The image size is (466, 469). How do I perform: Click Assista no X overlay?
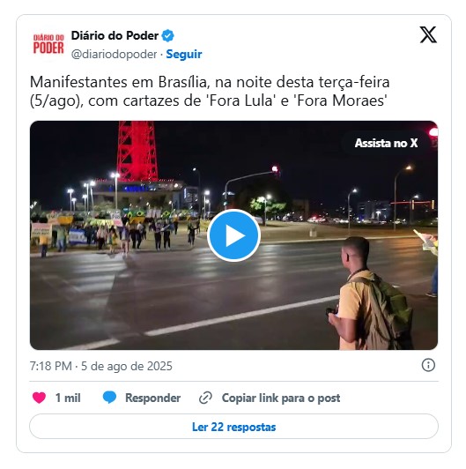[386, 143]
